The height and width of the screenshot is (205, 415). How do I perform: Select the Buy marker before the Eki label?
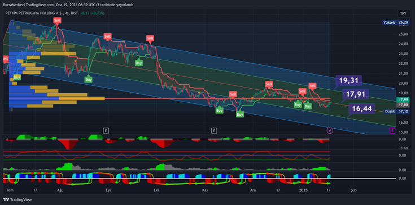[139, 63]
